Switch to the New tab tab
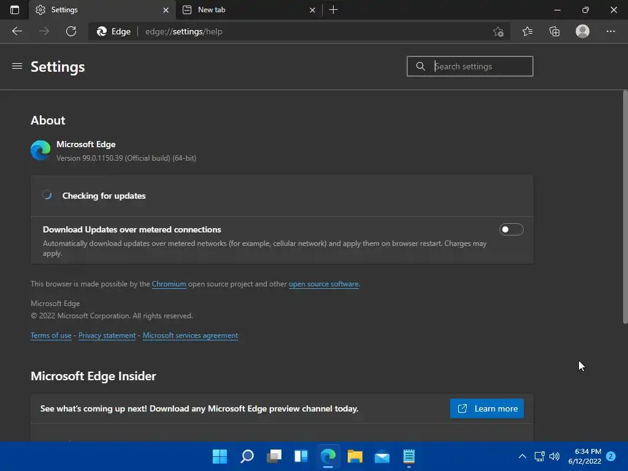Viewport: 628px width, 471px height. pyautogui.click(x=249, y=10)
